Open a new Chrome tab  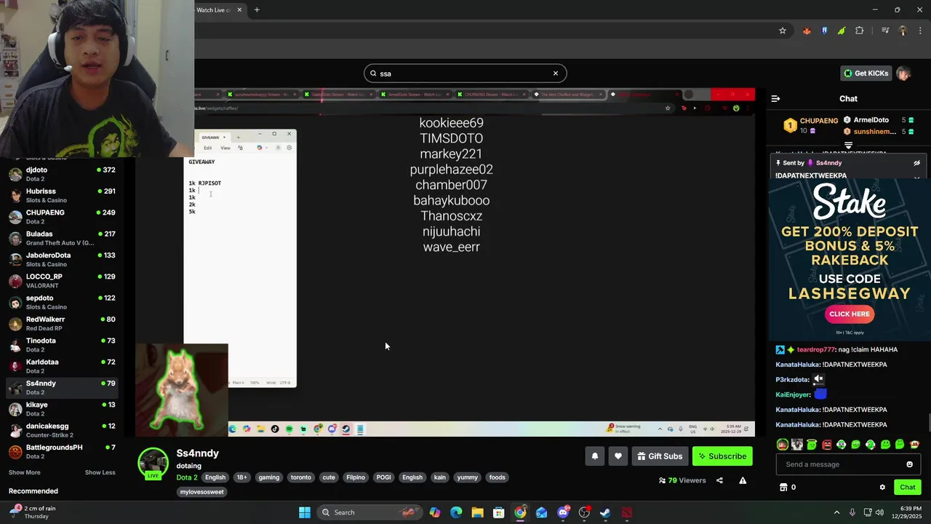tap(257, 10)
